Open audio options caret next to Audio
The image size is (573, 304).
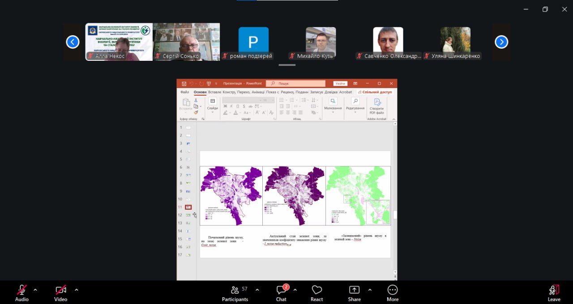tap(35, 290)
